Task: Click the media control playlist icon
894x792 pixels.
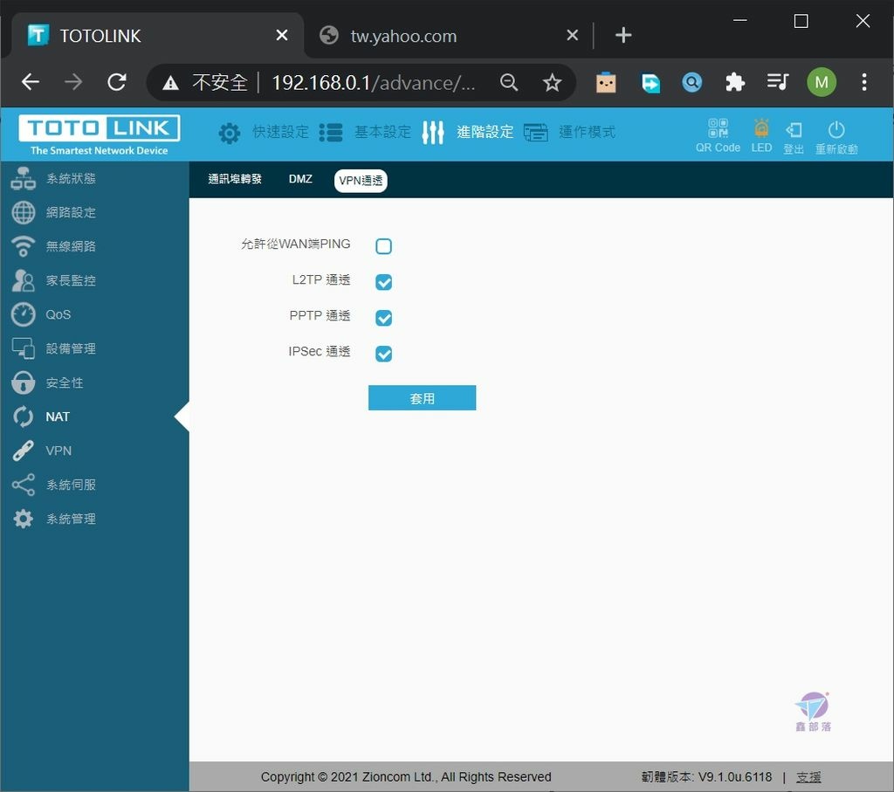Action: coord(777,83)
